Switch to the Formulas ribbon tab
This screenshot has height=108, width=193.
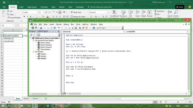[44, 7]
